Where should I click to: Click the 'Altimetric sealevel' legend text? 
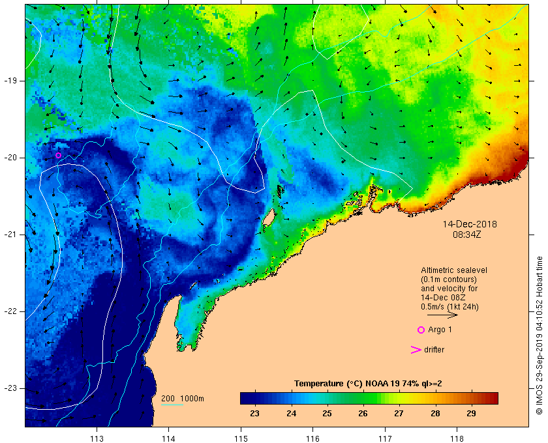pos(454,270)
